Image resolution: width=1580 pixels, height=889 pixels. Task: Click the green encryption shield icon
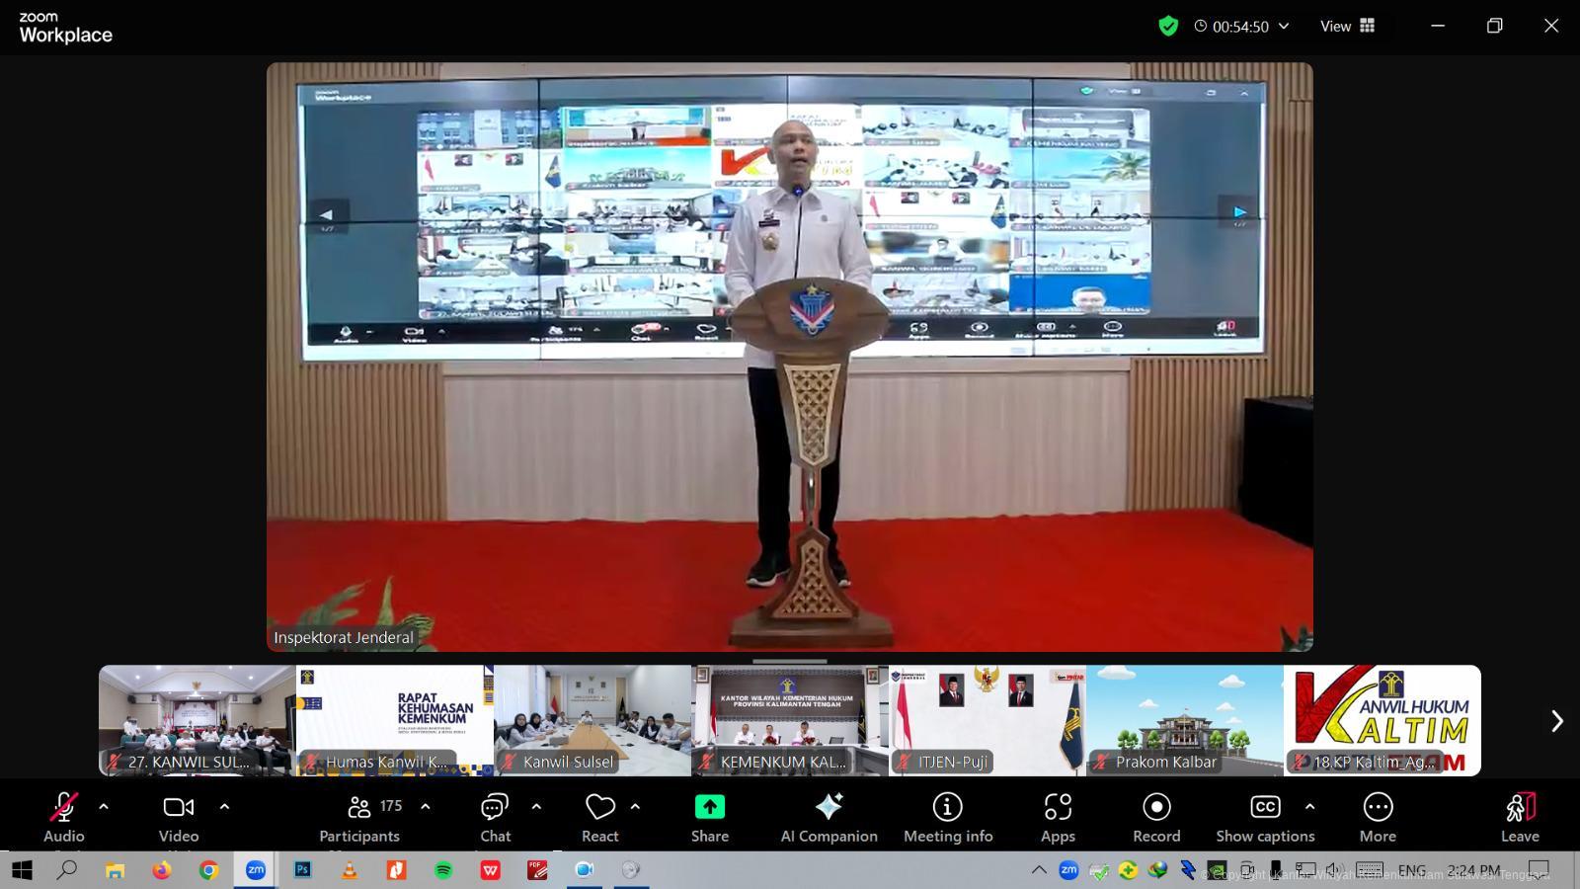coord(1168,27)
